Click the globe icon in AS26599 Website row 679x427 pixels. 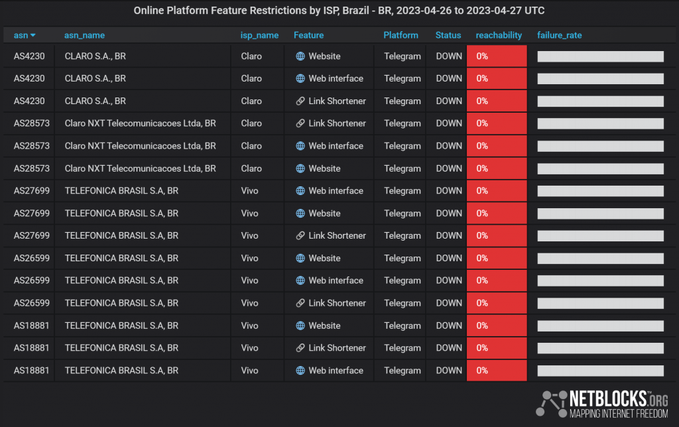tap(300, 258)
